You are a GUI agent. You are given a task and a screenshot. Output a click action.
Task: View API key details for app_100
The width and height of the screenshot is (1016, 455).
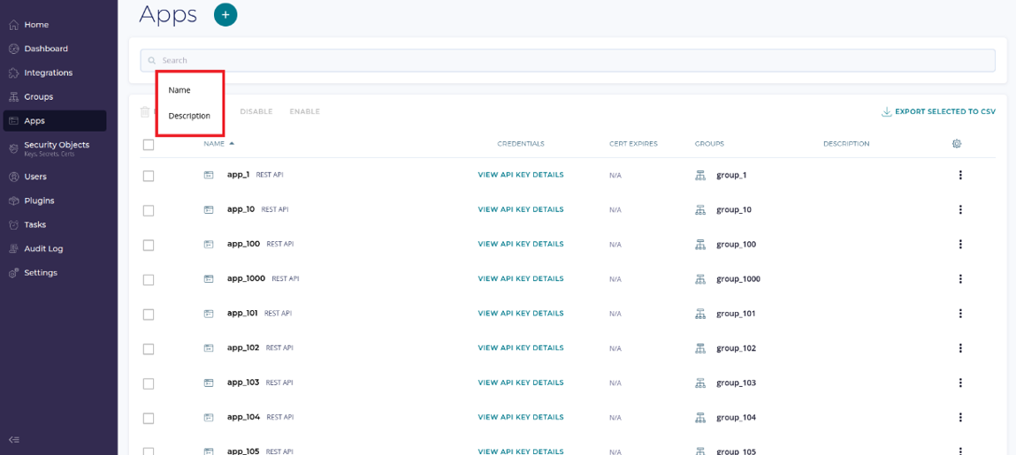pyautogui.click(x=520, y=244)
